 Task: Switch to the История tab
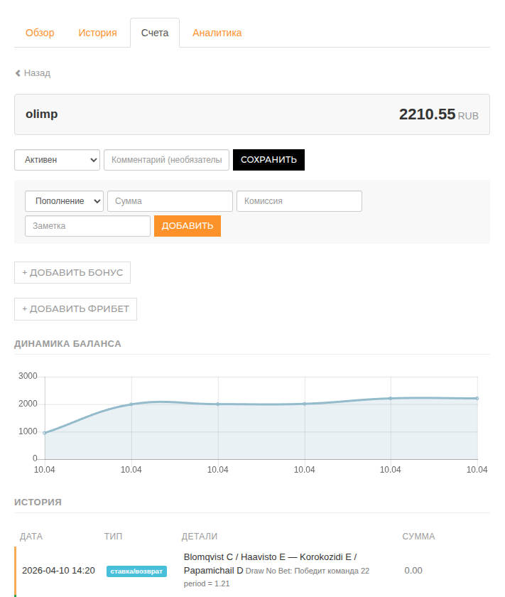point(97,33)
